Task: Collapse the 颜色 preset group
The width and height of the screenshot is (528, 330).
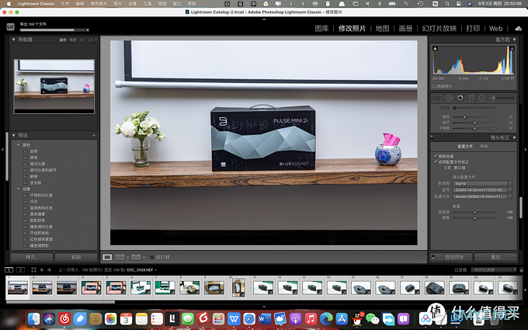Action: click(x=18, y=145)
